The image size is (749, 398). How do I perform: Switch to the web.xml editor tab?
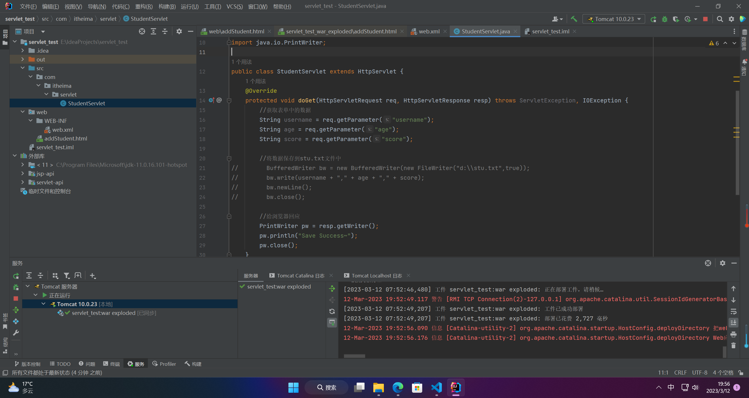(x=429, y=31)
